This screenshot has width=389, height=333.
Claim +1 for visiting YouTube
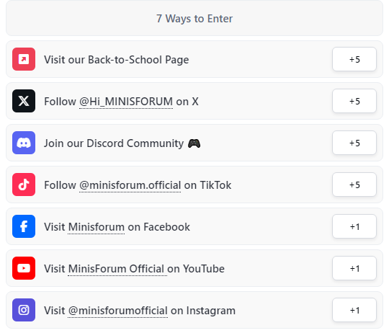tap(354, 268)
